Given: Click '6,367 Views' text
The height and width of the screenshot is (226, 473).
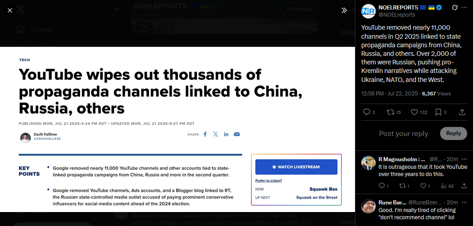Looking at the screenshot, I should 437,93.
